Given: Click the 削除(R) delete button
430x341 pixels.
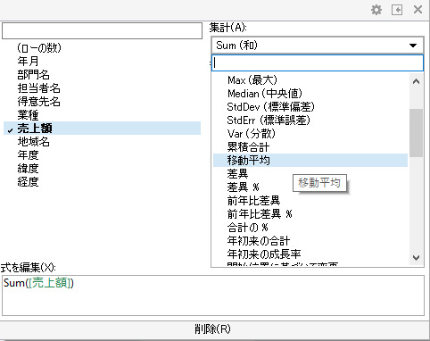Looking at the screenshot, I should coord(213,329).
